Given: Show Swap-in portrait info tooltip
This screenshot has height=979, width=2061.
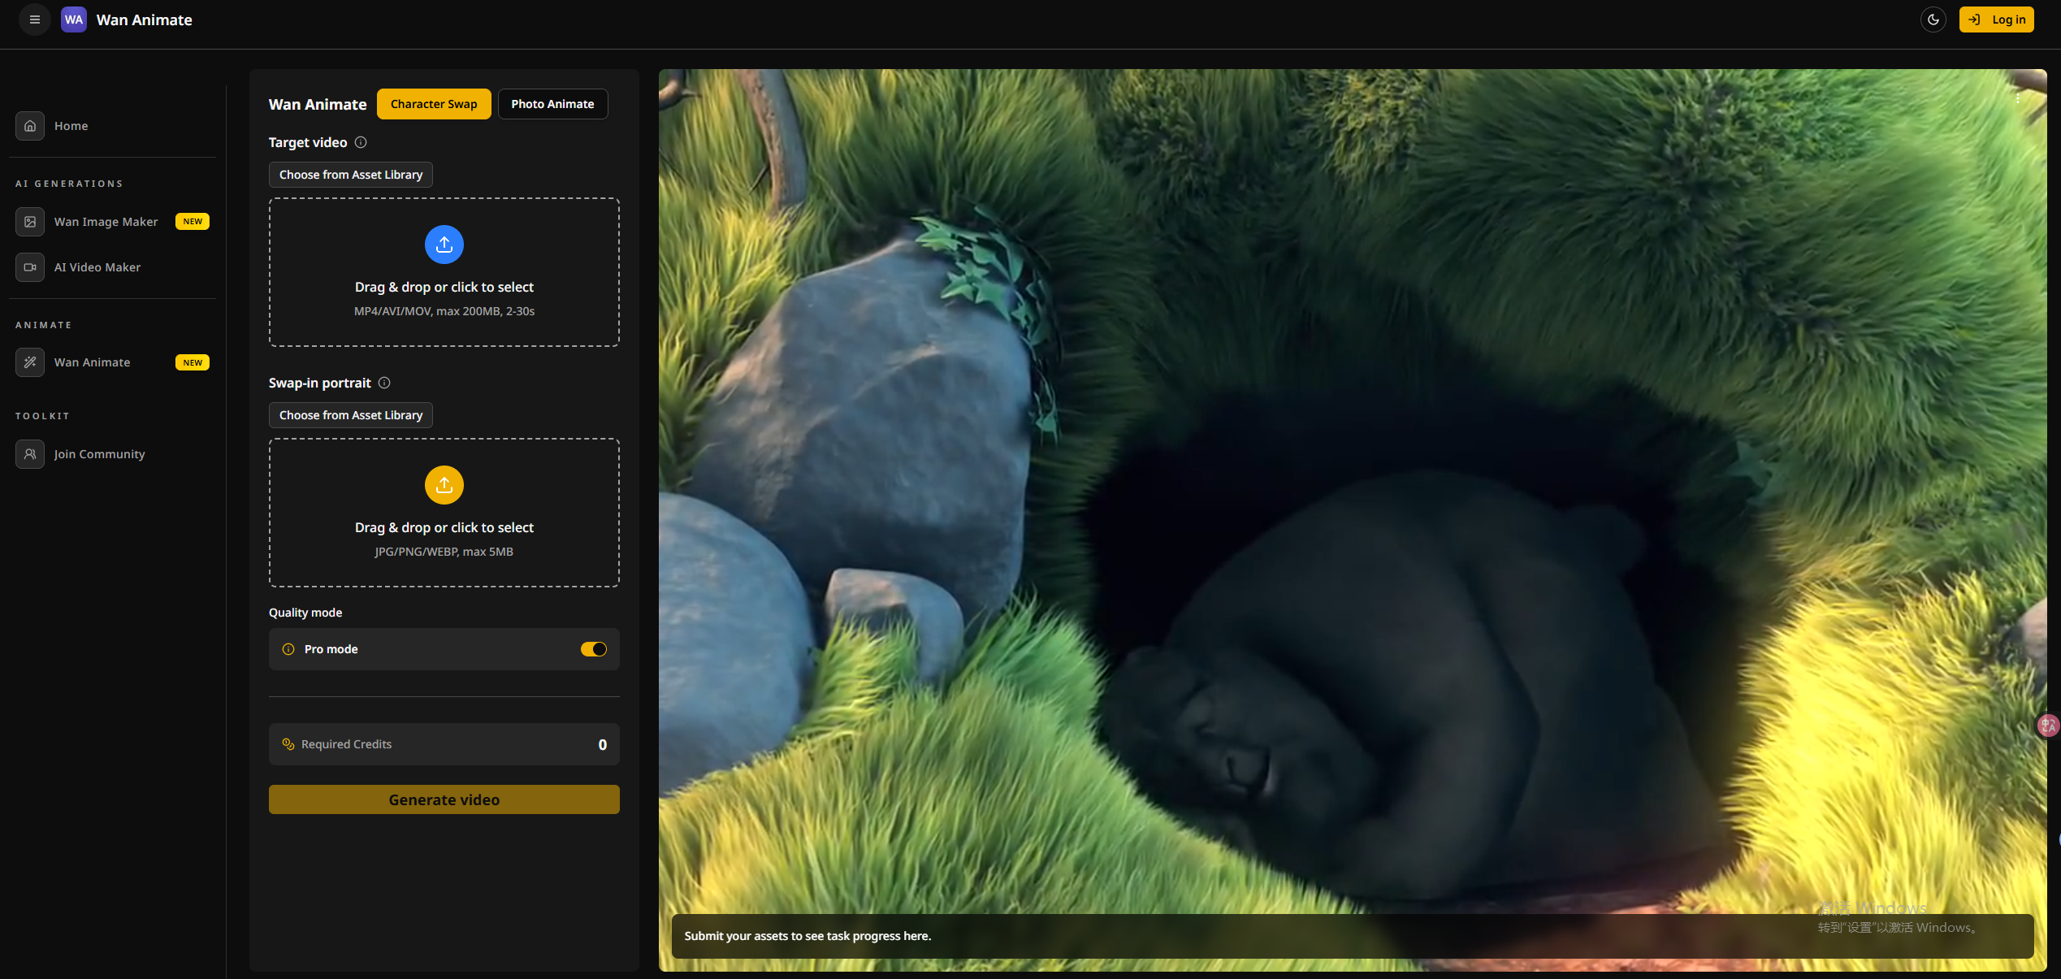Looking at the screenshot, I should pos(384,383).
